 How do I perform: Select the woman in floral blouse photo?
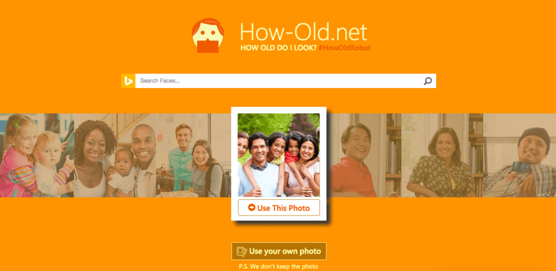pyautogui.click(x=442, y=155)
